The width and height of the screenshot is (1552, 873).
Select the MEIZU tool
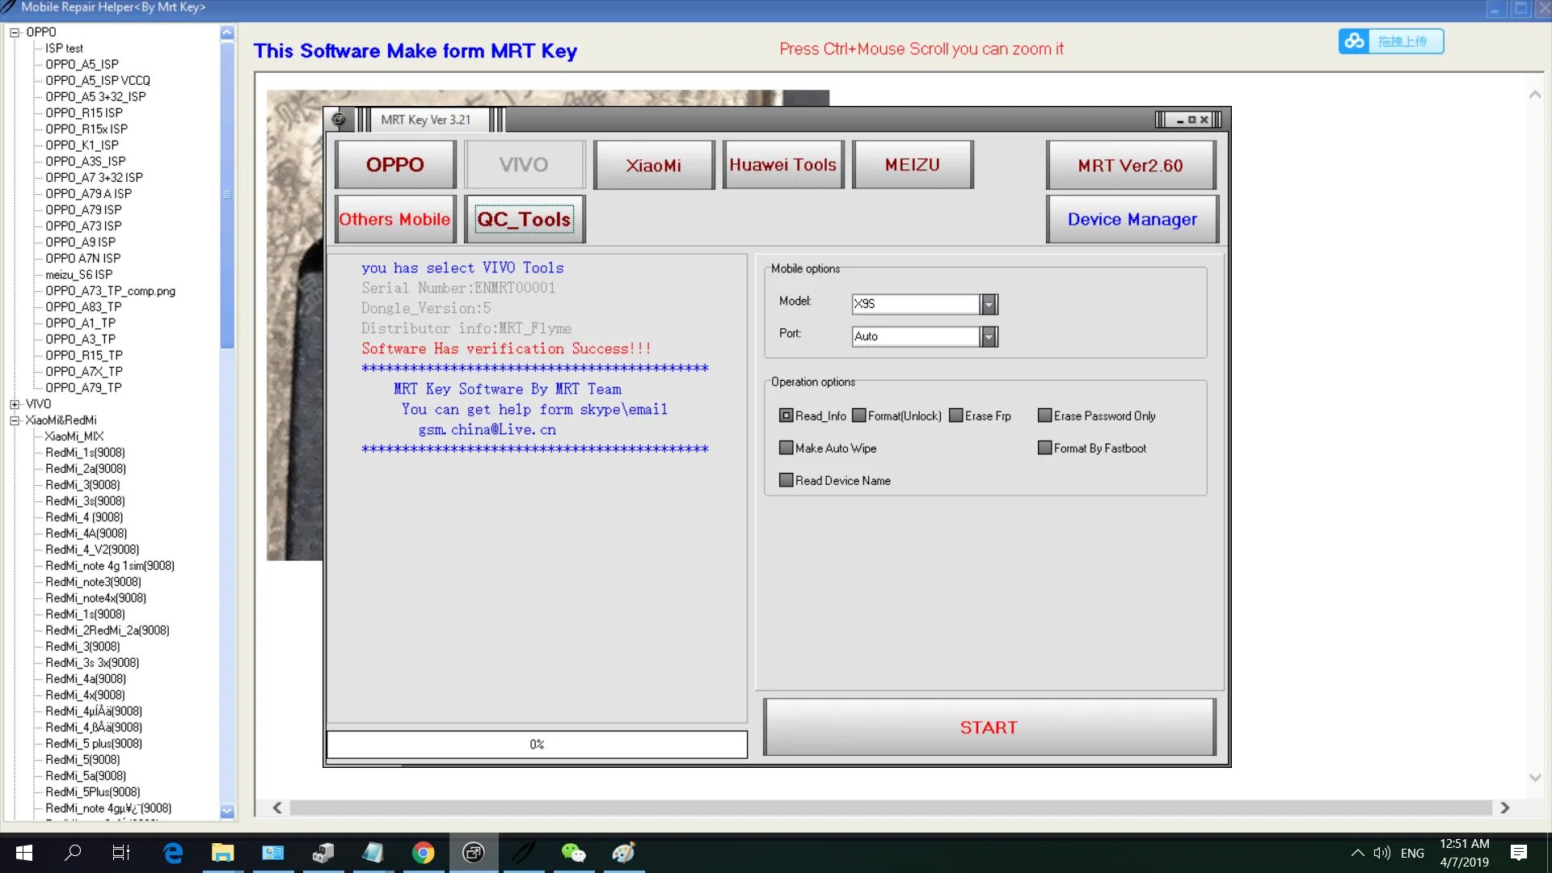click(912, 164)
